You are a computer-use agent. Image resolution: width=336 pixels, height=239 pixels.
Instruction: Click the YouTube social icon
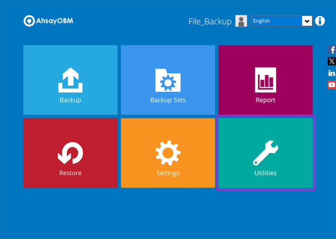click(x=332, y=85)
